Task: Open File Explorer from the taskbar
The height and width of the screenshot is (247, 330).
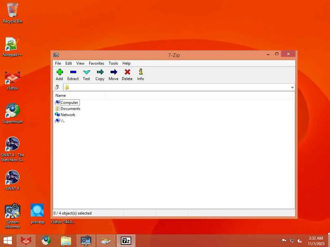Action: point(66,241)
